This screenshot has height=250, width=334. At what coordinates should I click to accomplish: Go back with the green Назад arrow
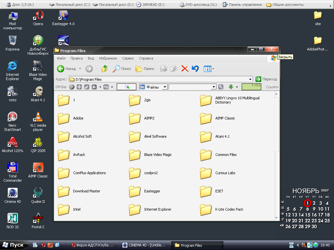[x=67, y=69]
